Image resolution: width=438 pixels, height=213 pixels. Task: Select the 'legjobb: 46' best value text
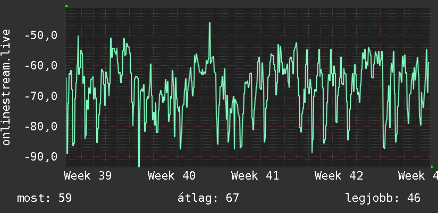pos(383,199)
